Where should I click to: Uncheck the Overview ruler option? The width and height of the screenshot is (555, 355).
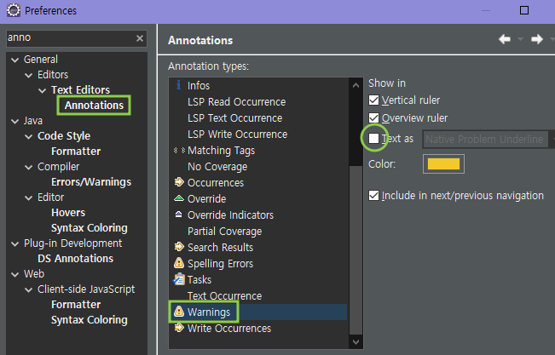373,118
